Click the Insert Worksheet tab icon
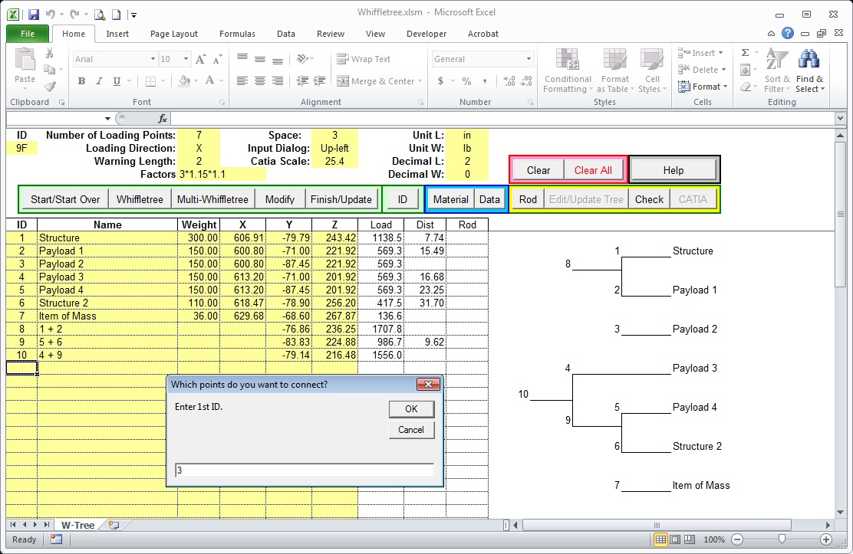This screenshot has height=554, width=853. coord(114,525)
